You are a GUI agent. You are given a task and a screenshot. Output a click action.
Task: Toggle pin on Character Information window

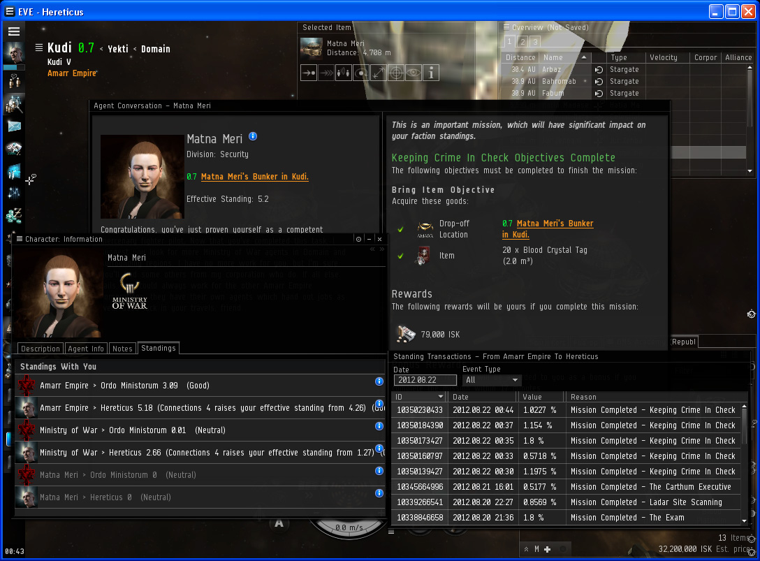(x=358, y=239)
